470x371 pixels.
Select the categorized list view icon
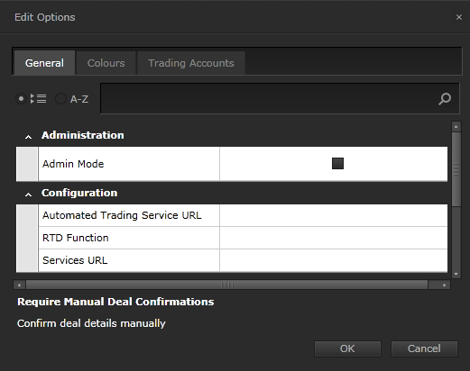(38, 99)
